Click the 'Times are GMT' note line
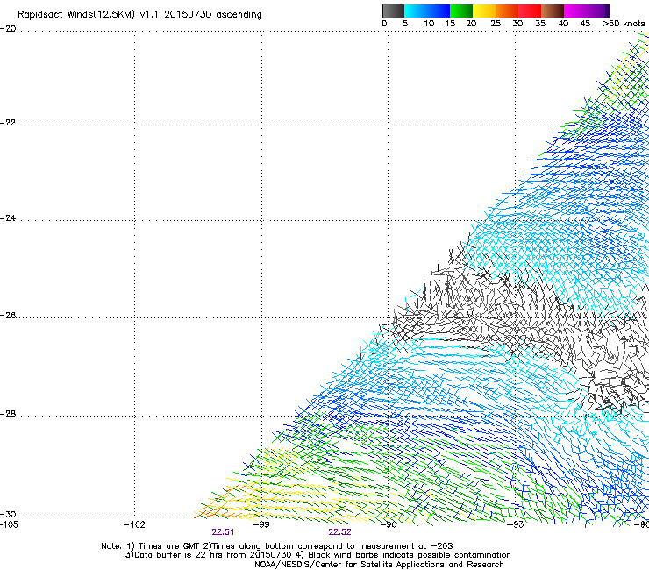Viewport: 649px width, 570px height. tap(277, 546)
